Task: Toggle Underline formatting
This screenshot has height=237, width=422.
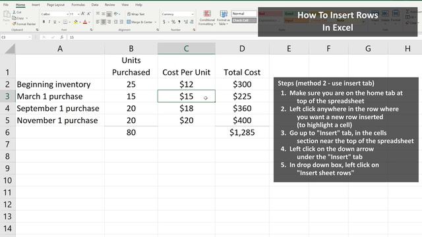Action: [55, 22]
